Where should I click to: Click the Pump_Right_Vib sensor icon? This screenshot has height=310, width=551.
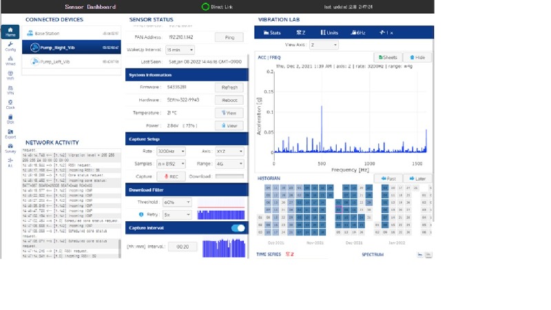(34, 47)
